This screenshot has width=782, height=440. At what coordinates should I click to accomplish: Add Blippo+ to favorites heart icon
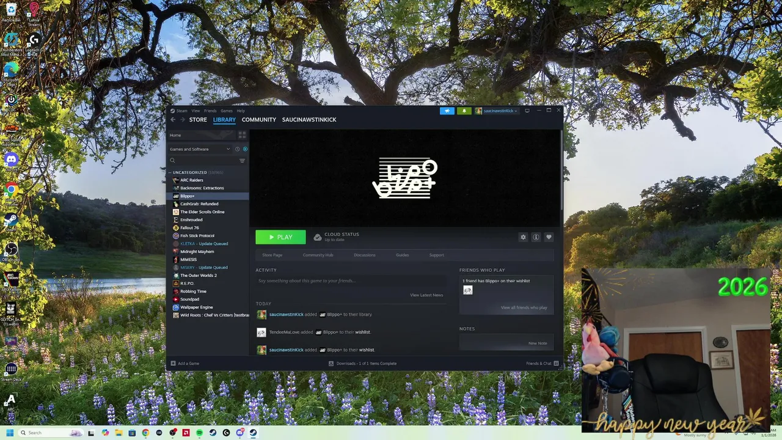coord(549,237)
